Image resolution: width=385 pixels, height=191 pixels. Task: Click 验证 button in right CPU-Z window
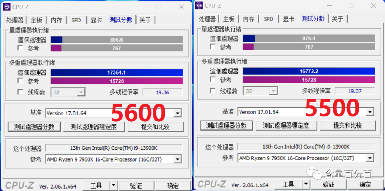coord(328,184)
